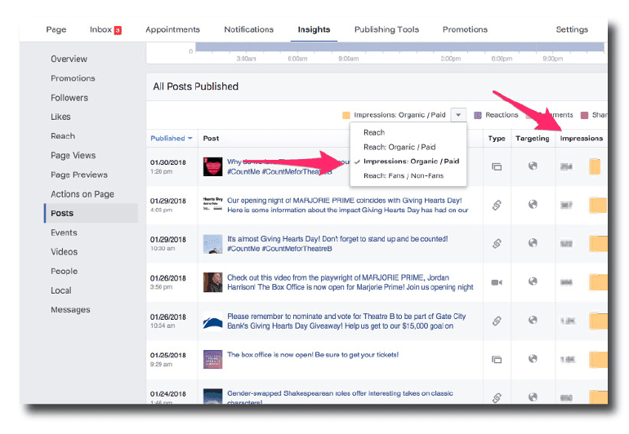The width and height of the screenshot is (629, 434).
Task: Go to Publishing Tools tab
Action: [386, 29]
